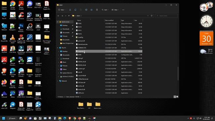Click the file list vertical scrollbar

(178, 73)
